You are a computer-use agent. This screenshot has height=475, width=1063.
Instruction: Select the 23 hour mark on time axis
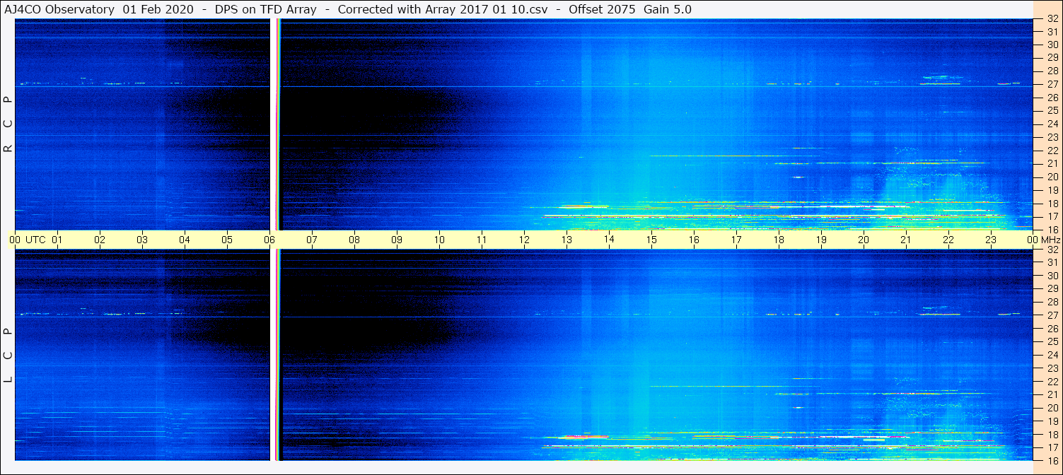point(991,240)
